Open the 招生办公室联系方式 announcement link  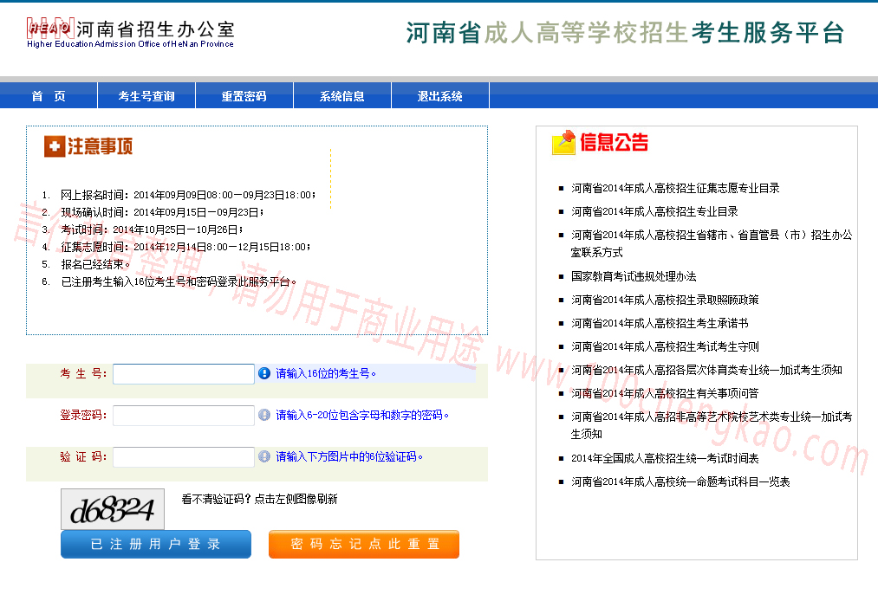click(x=712, y=243)
